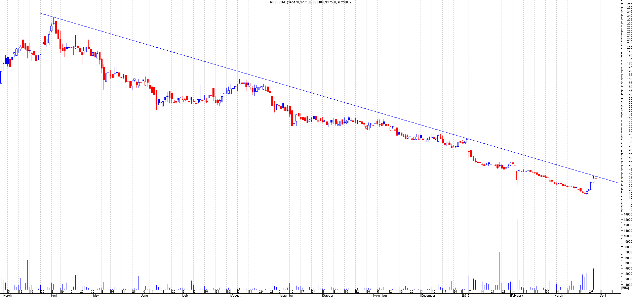
Task: Click the July month label
Action: click(185, 296)
